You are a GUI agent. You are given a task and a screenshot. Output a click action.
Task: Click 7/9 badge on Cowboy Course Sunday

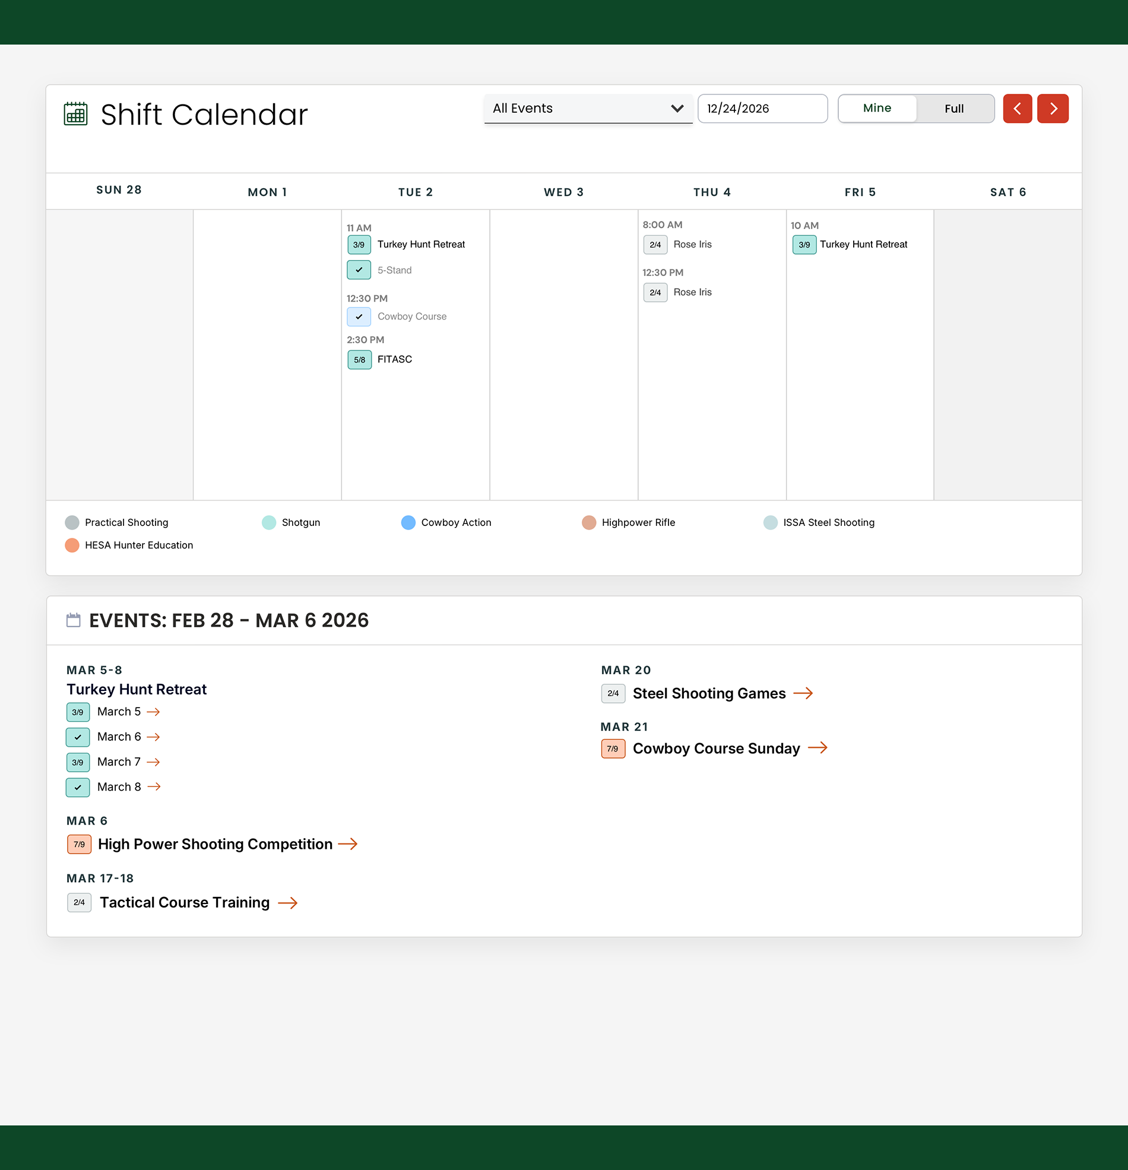[613, 749]
